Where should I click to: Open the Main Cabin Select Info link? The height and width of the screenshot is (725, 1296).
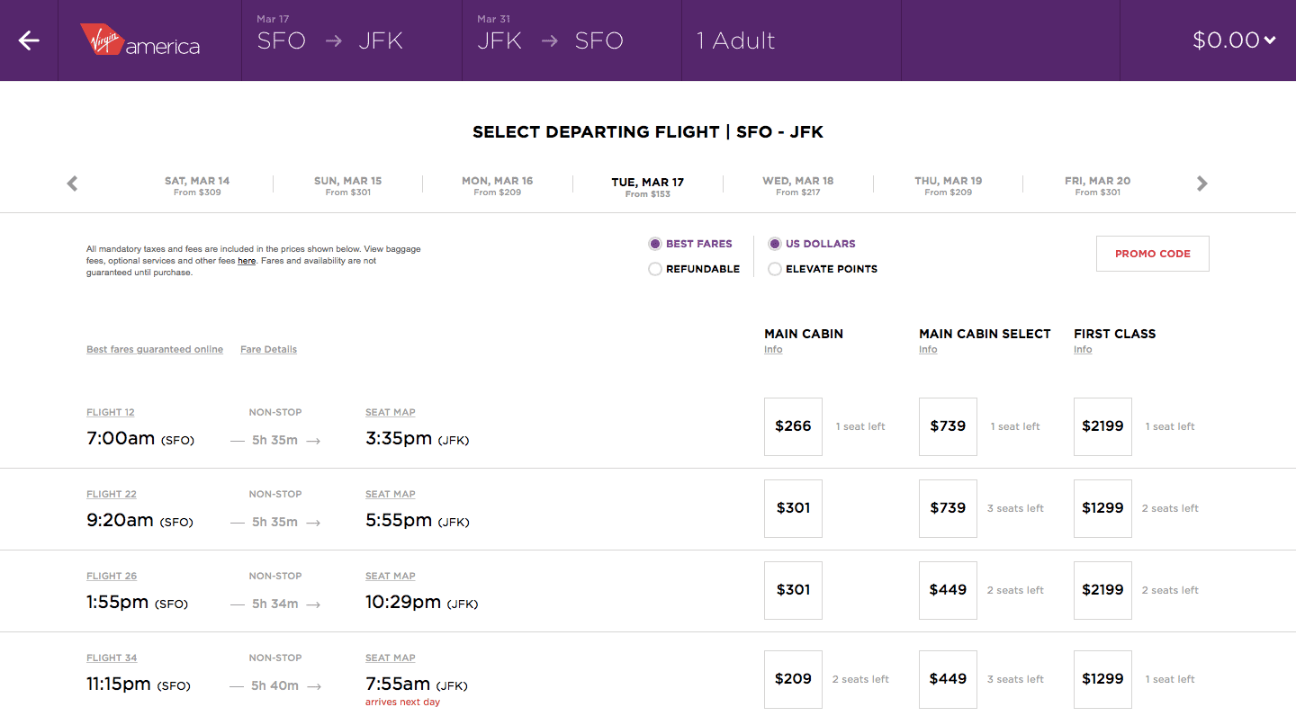(928, 350)
